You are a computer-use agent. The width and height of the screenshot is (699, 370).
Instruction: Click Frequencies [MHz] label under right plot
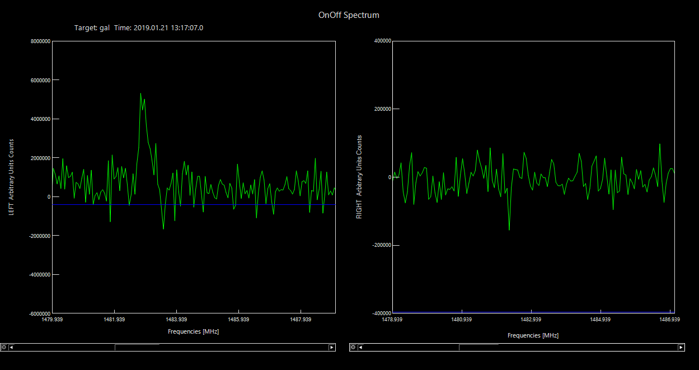533,335
